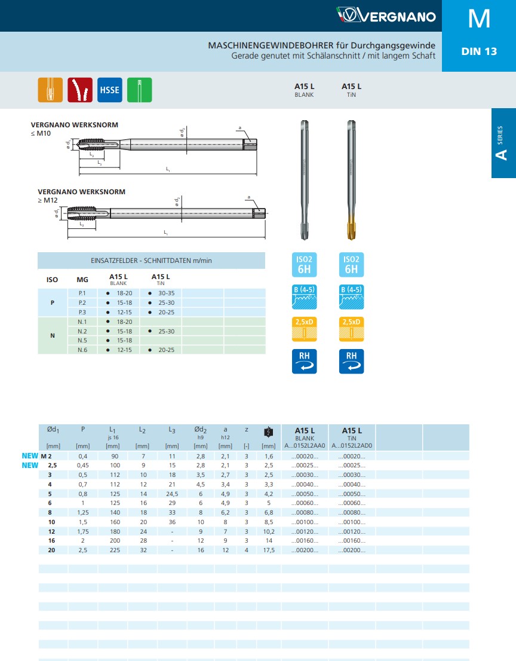
Task: Click the orange through-hole tap icon
Action: (50, 90)
